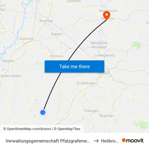Click the Bruchsal city label
The height and width of the screenshot is (149, 149).
pos(46,21)
